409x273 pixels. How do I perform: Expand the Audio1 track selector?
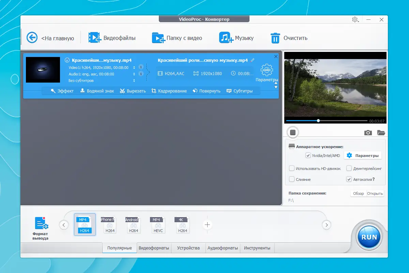134,74
